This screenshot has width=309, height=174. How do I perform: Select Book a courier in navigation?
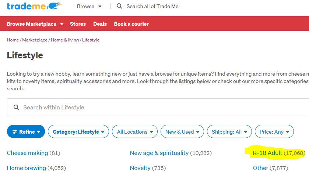(x=131, y=24)
